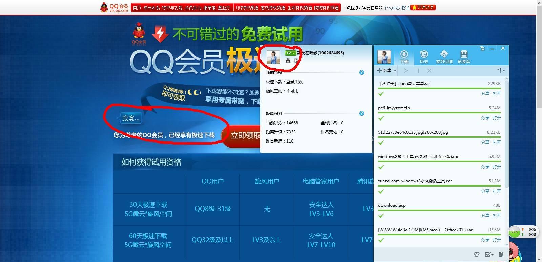
Task: Open 游戏特权频道 navigation item
Action: pyautogui.click(x=273, y=8)
